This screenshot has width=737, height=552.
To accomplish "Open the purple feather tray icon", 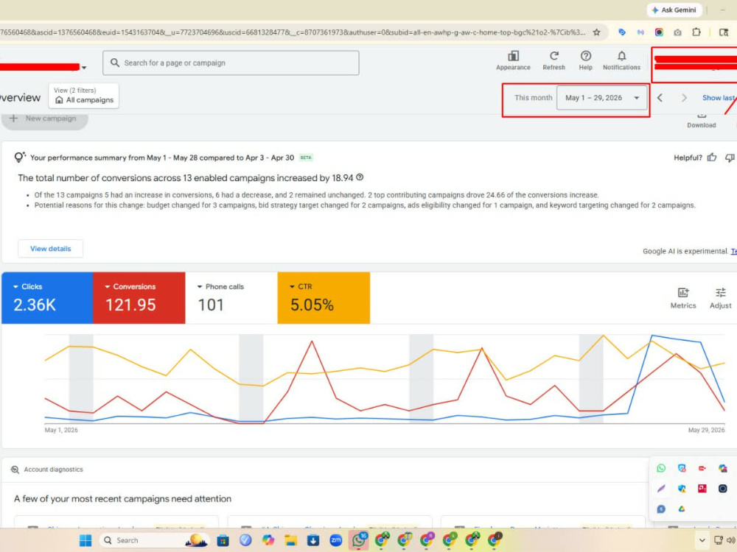I will click(x=661, y=489).
